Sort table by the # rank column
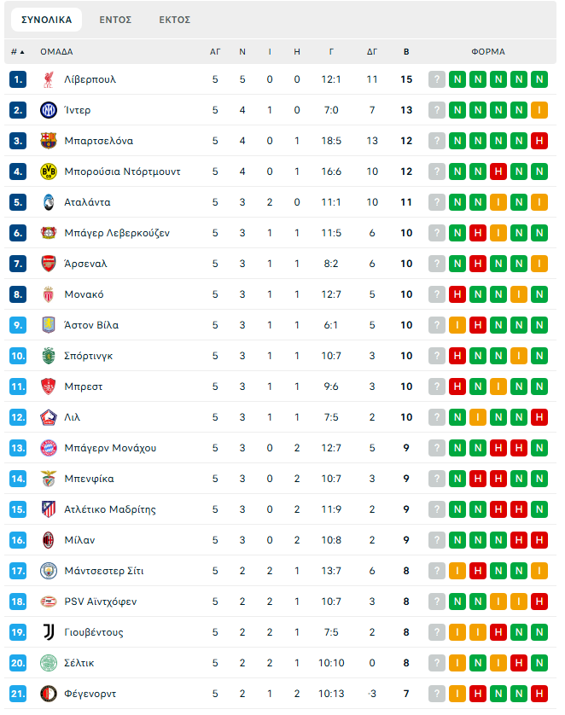Viewport: 565px width, 715px height. pos(17,52)
